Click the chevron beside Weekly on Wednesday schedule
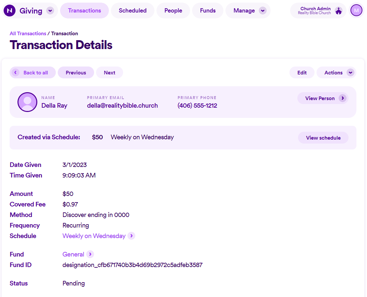 coord(132,236)
